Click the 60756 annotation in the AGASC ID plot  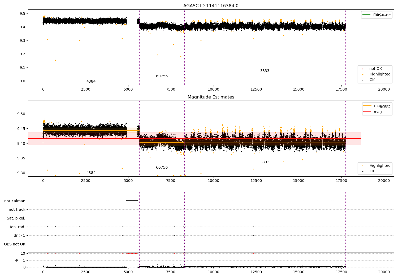click(x=162, y=76)
